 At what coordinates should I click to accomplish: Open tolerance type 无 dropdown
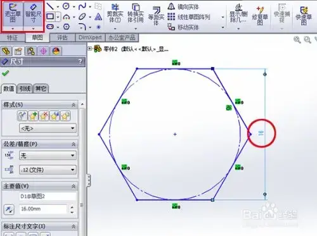point(48,156)
